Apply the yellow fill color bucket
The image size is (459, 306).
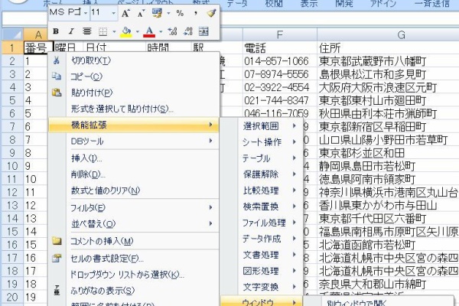pyautogui.click(x=126, y=31)
